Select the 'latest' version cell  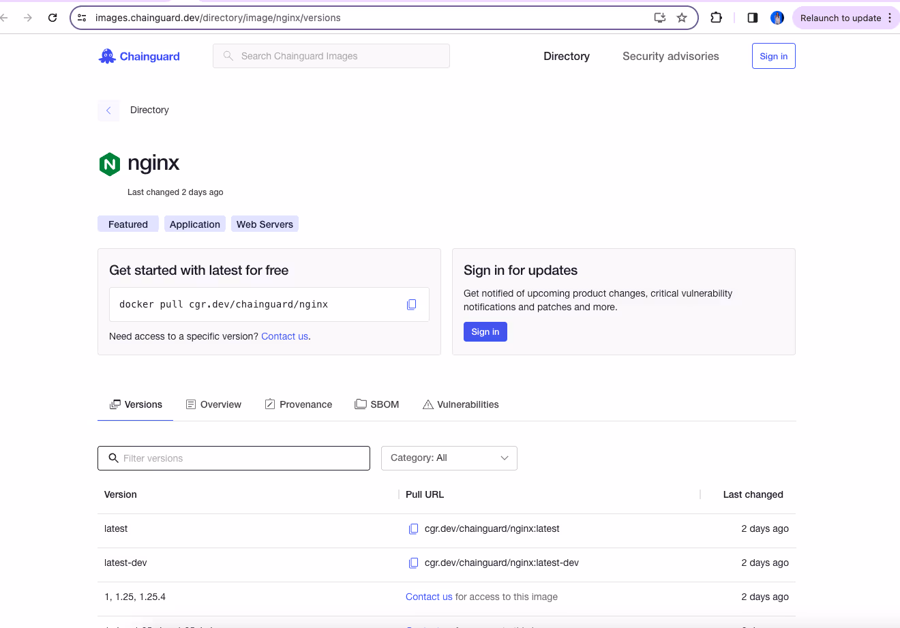(116, 528)
